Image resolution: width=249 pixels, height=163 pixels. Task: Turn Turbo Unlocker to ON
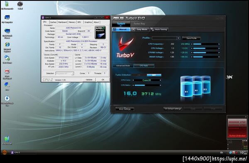point(139,75)
